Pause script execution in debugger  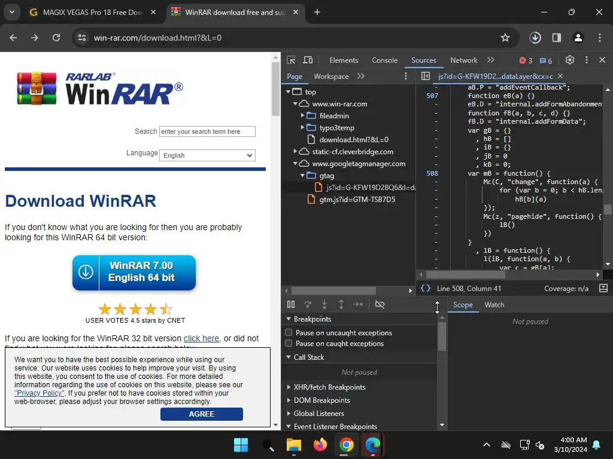pyautogui.click(x=291, y=304)
